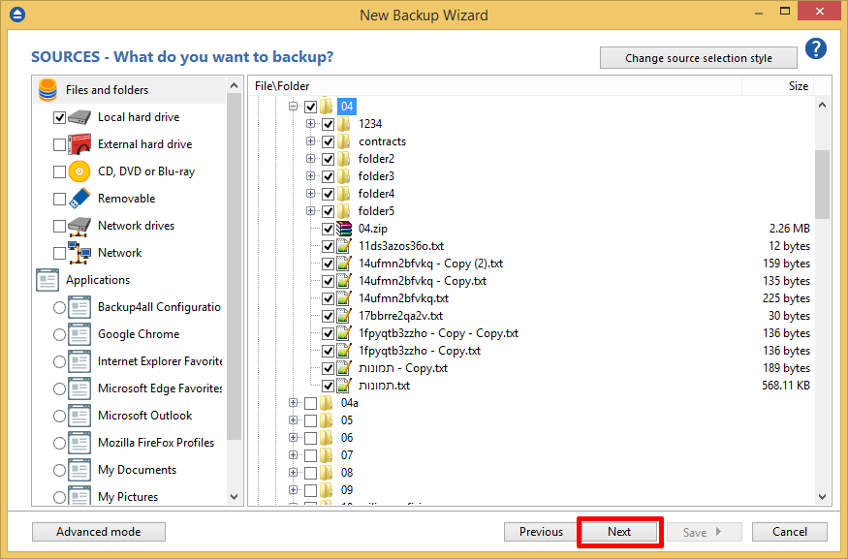Select the Microsoft Outlook radio button
Screen dimensions: 848x559
tap(59, 416)
